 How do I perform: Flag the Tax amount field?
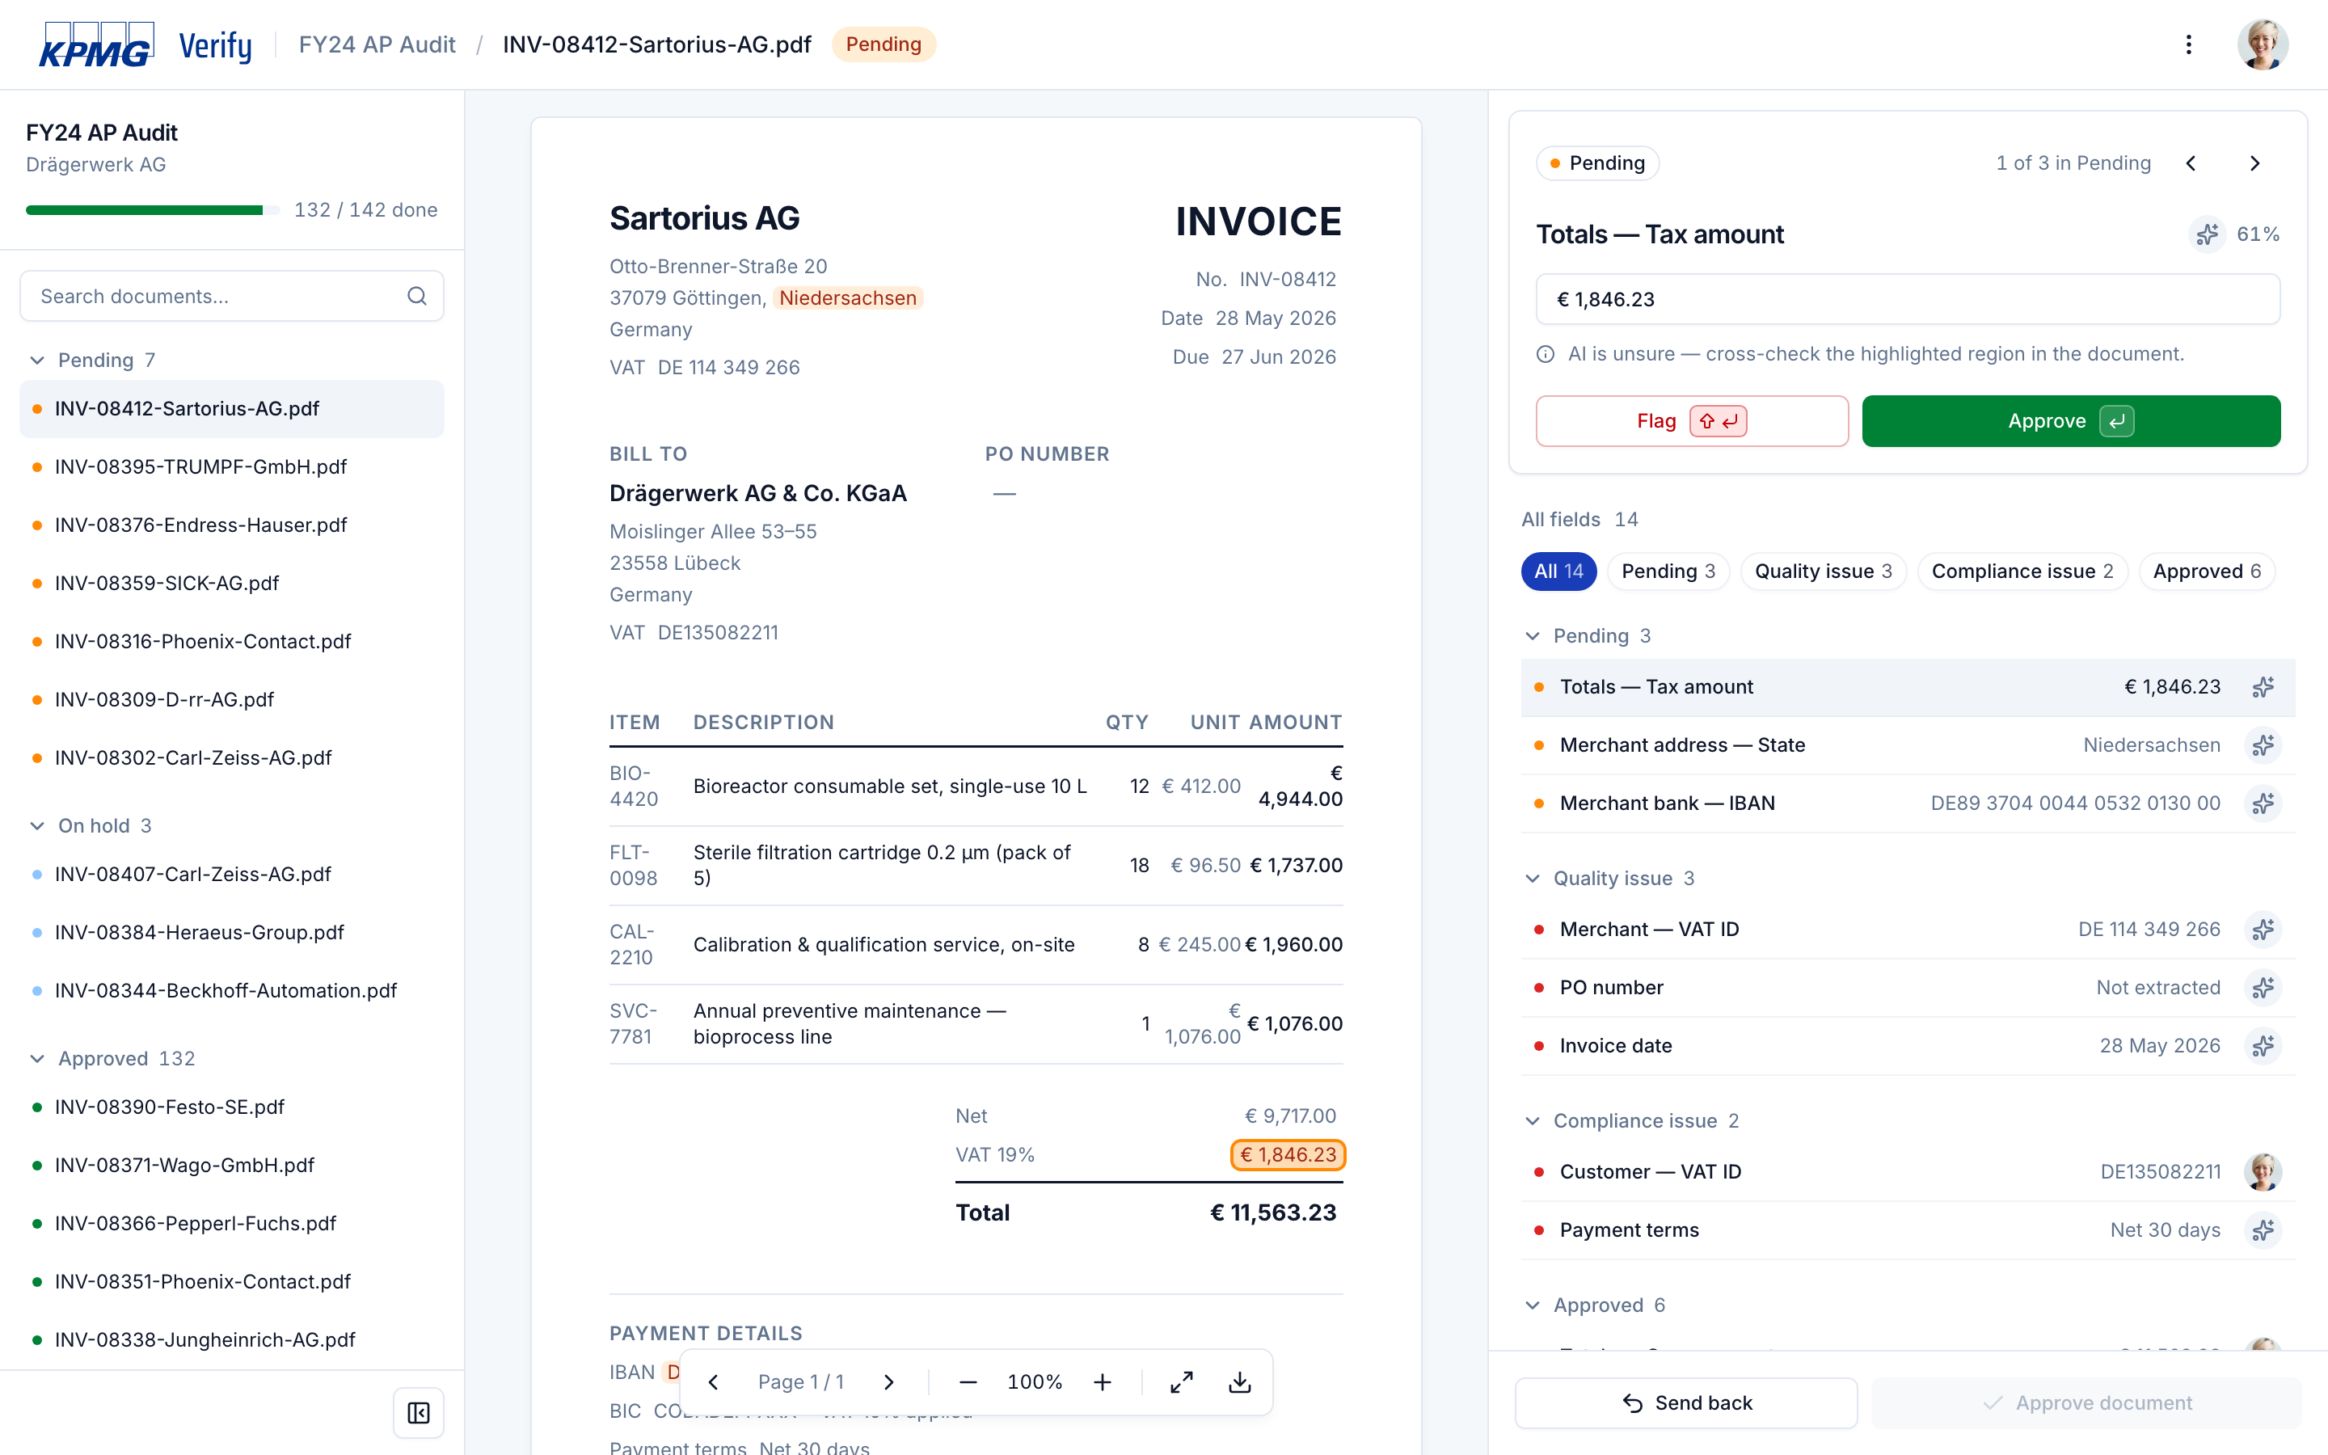pos(1691,421)
